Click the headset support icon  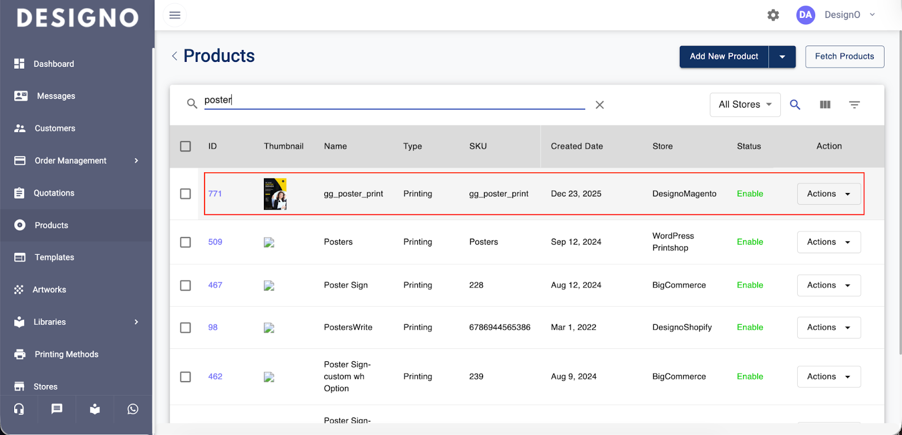point(19,409)
